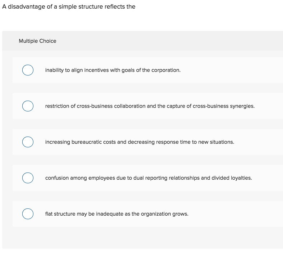
Task: Click the answer text 'inability to align incentives with goals'
Action: pyautogui.click(x=113, y=70)
